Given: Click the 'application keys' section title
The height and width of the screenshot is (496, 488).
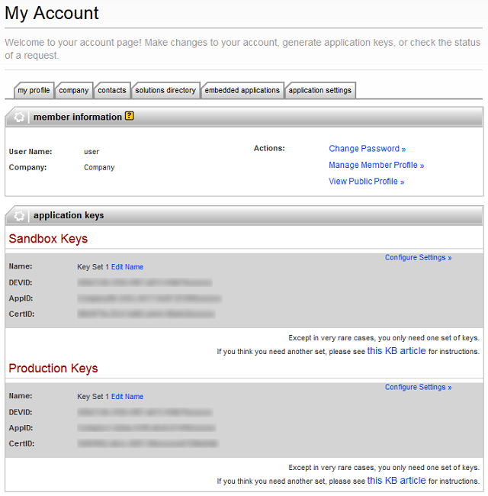Looking at the screenshot, I should click(x=69, y=215).
